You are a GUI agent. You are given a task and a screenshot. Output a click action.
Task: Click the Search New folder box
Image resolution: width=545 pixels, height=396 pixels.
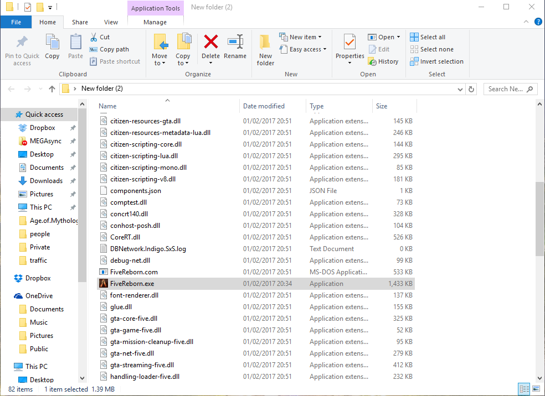[x=510, y=89]
